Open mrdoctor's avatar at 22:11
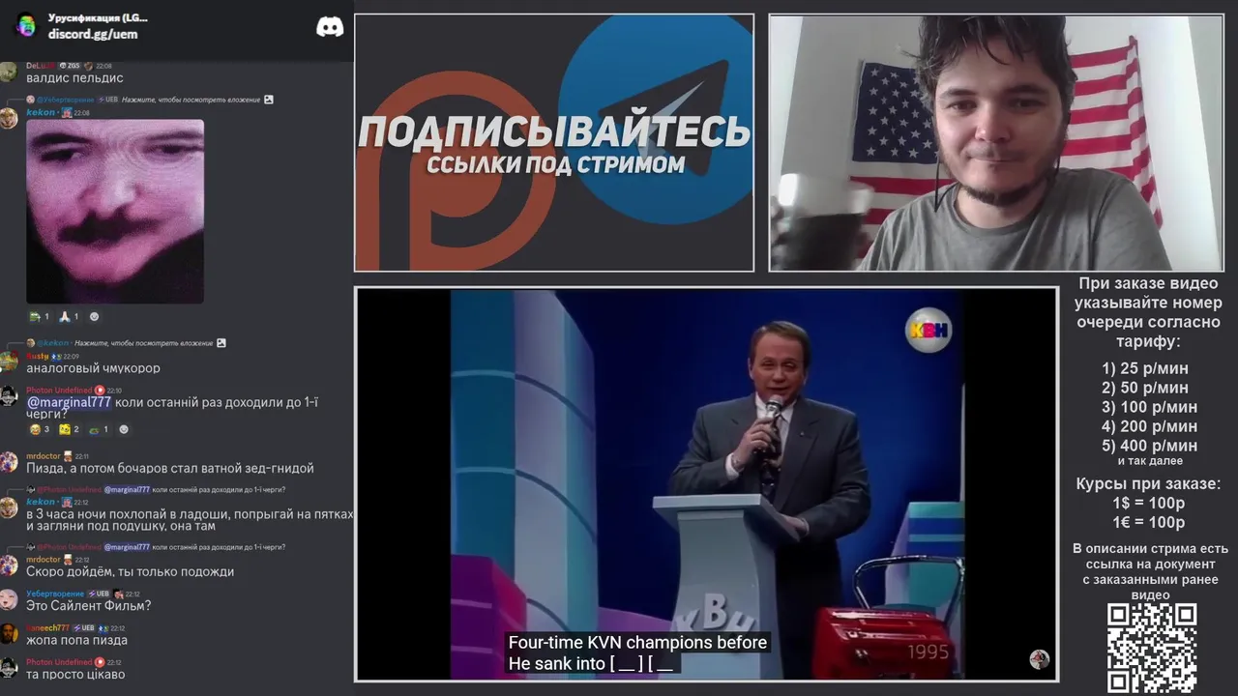This screenshot has width=1238, height=696. (9, 462)
